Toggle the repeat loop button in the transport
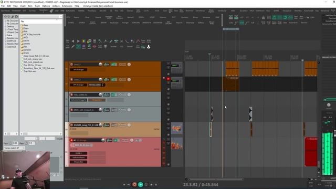 pos(146,184)
